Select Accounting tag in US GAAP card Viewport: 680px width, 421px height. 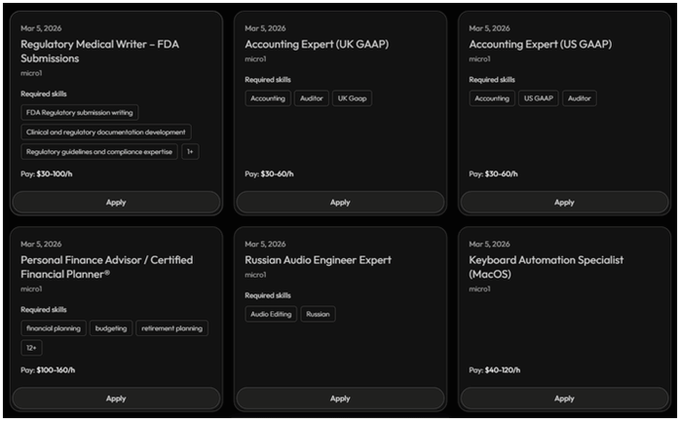[492, 98]
